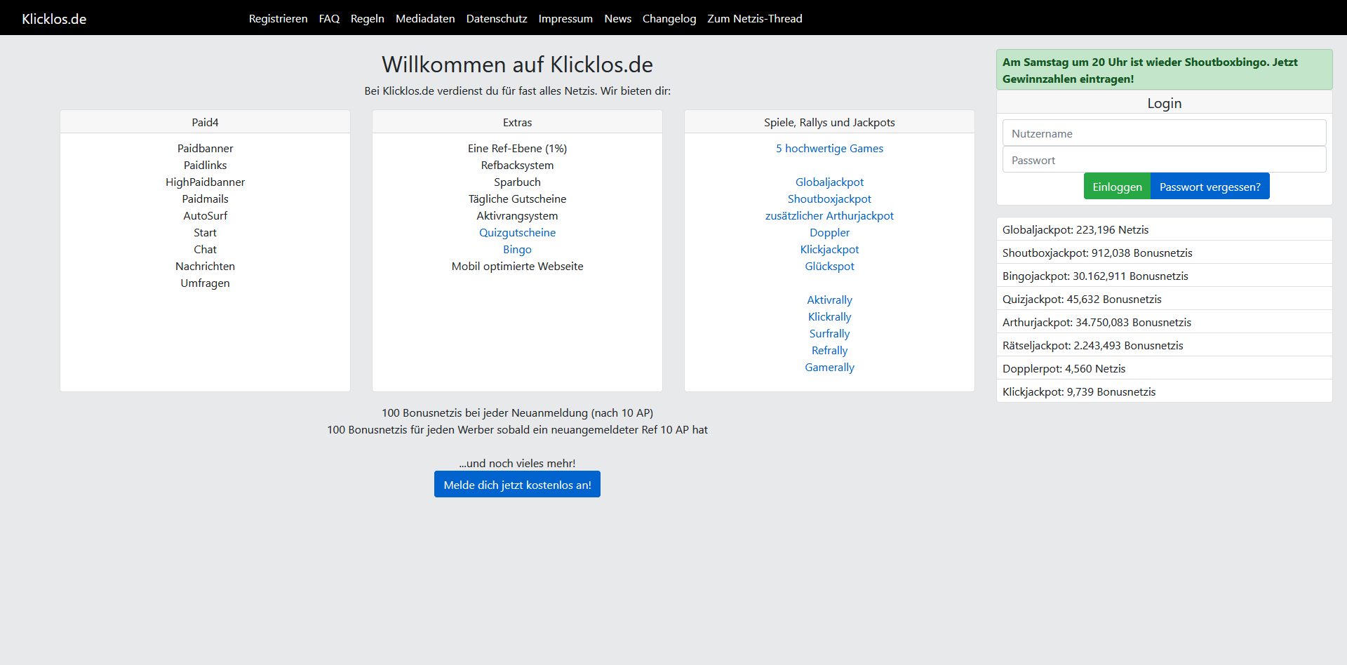
Task: Open the Klicklos.de home logo link
Action: [54, 19]
